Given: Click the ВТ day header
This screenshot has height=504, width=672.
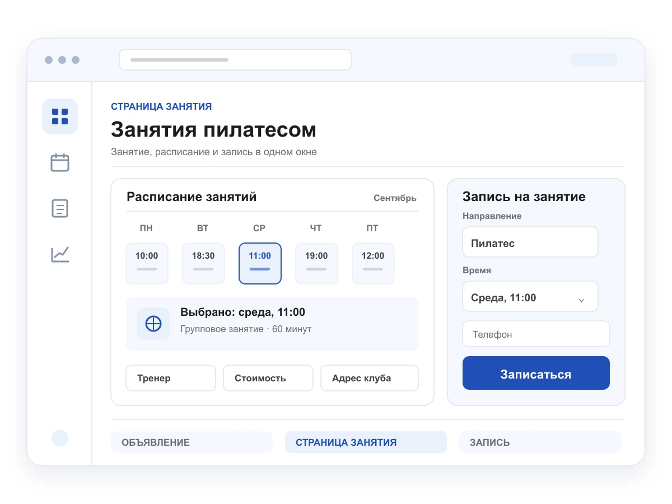Looking at the screenshot, I should tap(203, 228).
